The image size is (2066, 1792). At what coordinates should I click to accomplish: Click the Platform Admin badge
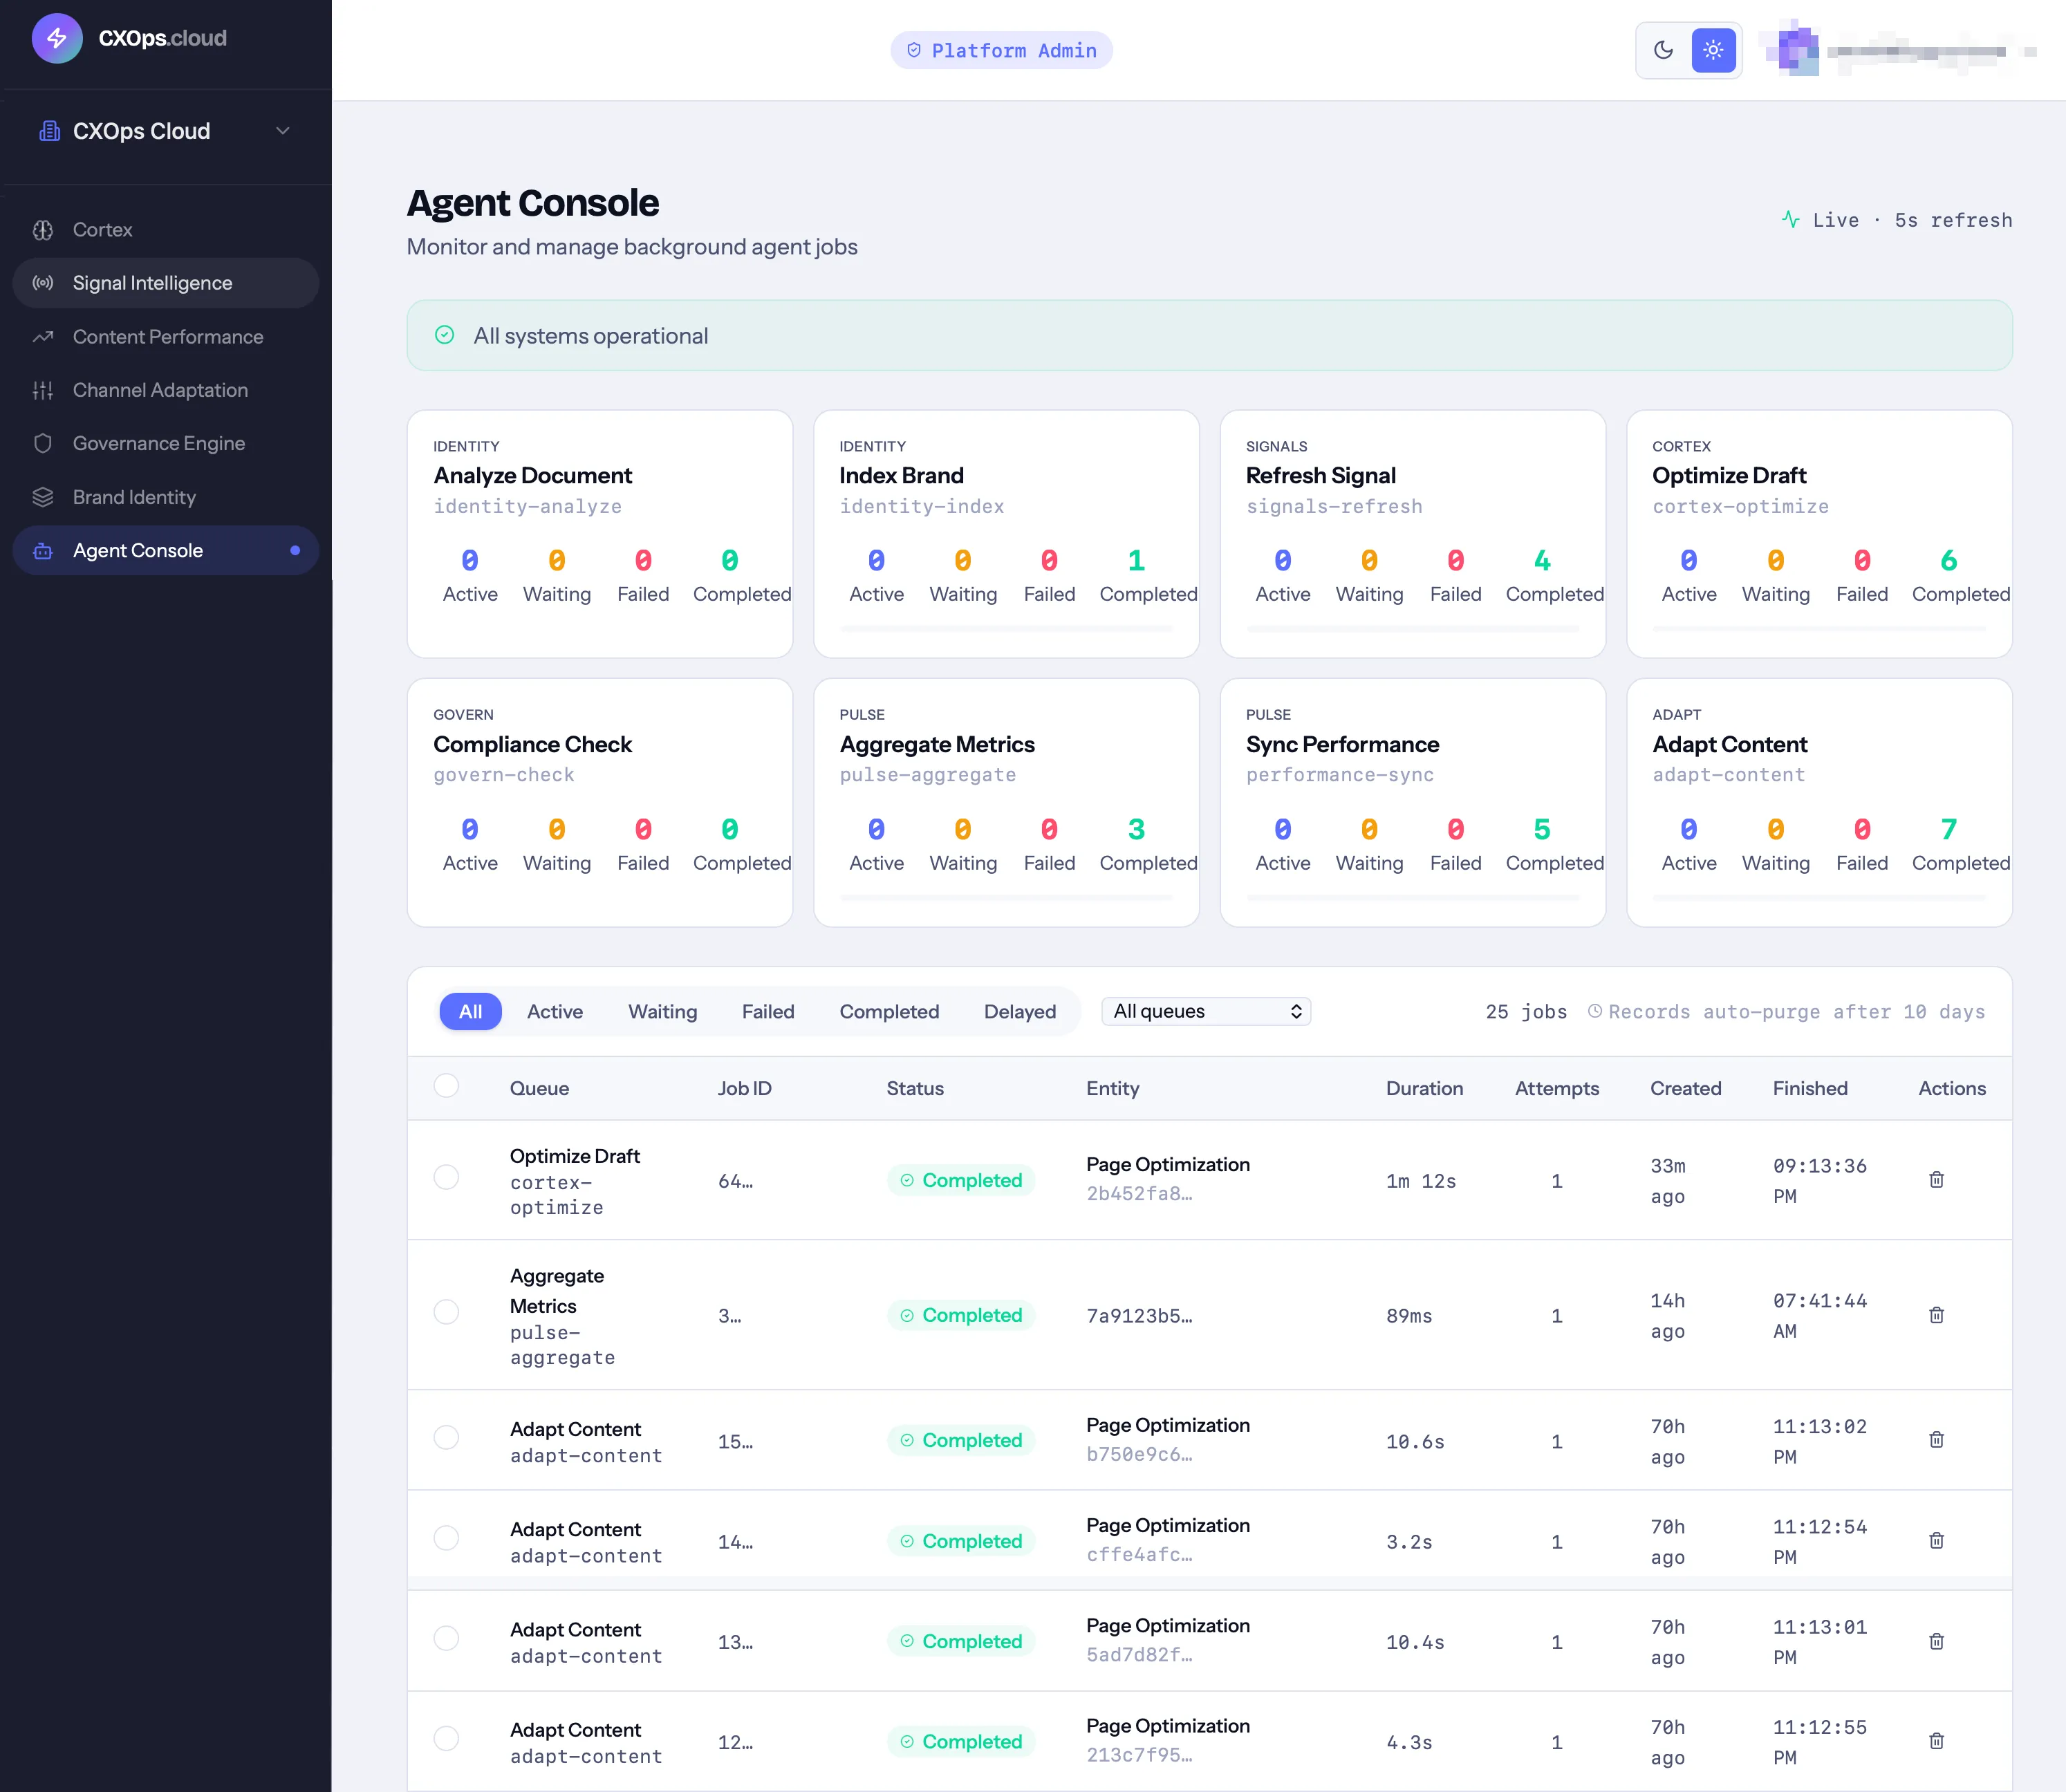(1001, 50)
